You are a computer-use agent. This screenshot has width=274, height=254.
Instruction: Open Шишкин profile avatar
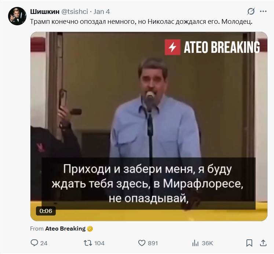(17, 16)
